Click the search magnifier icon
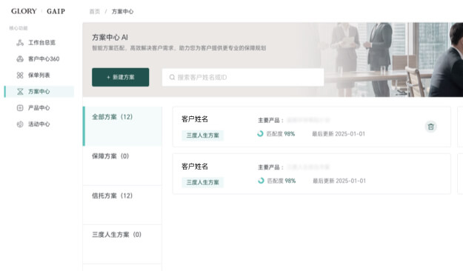463x271 pixels. [172, 77]
